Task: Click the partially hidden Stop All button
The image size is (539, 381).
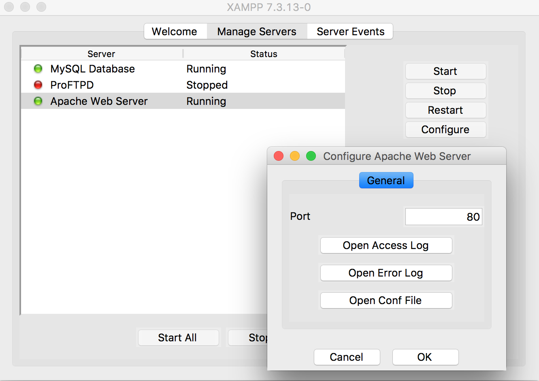Action: click(248, 338)
